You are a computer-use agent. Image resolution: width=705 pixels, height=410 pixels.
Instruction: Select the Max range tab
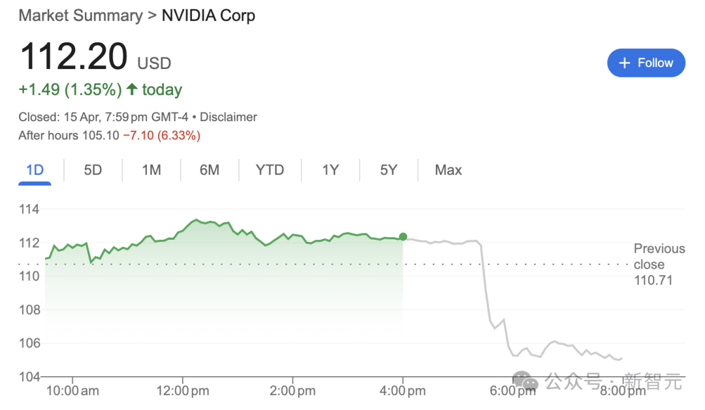tap(448, 170)
